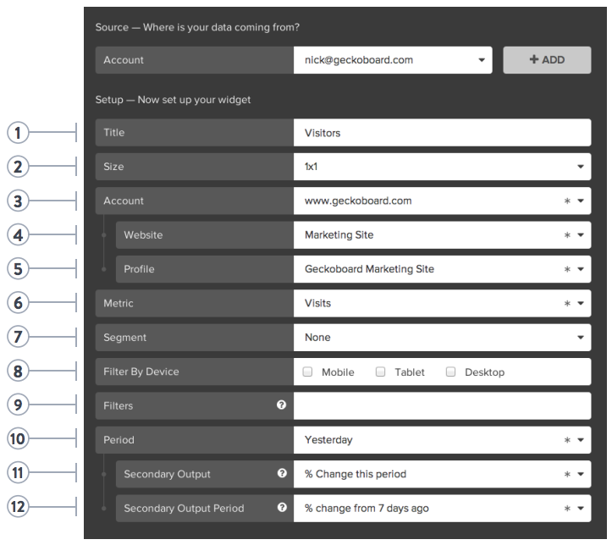The image size is (612, 545).
Task: Click the Secondary Output Period label
Action: [184, 509]
